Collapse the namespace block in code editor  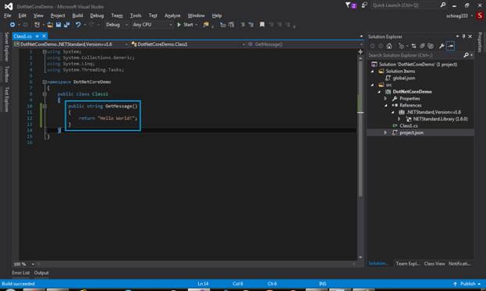44,82
